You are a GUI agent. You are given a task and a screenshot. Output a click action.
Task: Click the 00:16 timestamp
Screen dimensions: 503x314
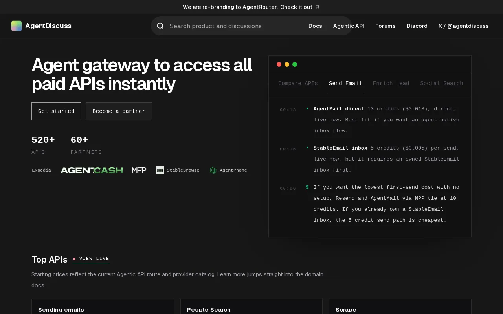288,149
